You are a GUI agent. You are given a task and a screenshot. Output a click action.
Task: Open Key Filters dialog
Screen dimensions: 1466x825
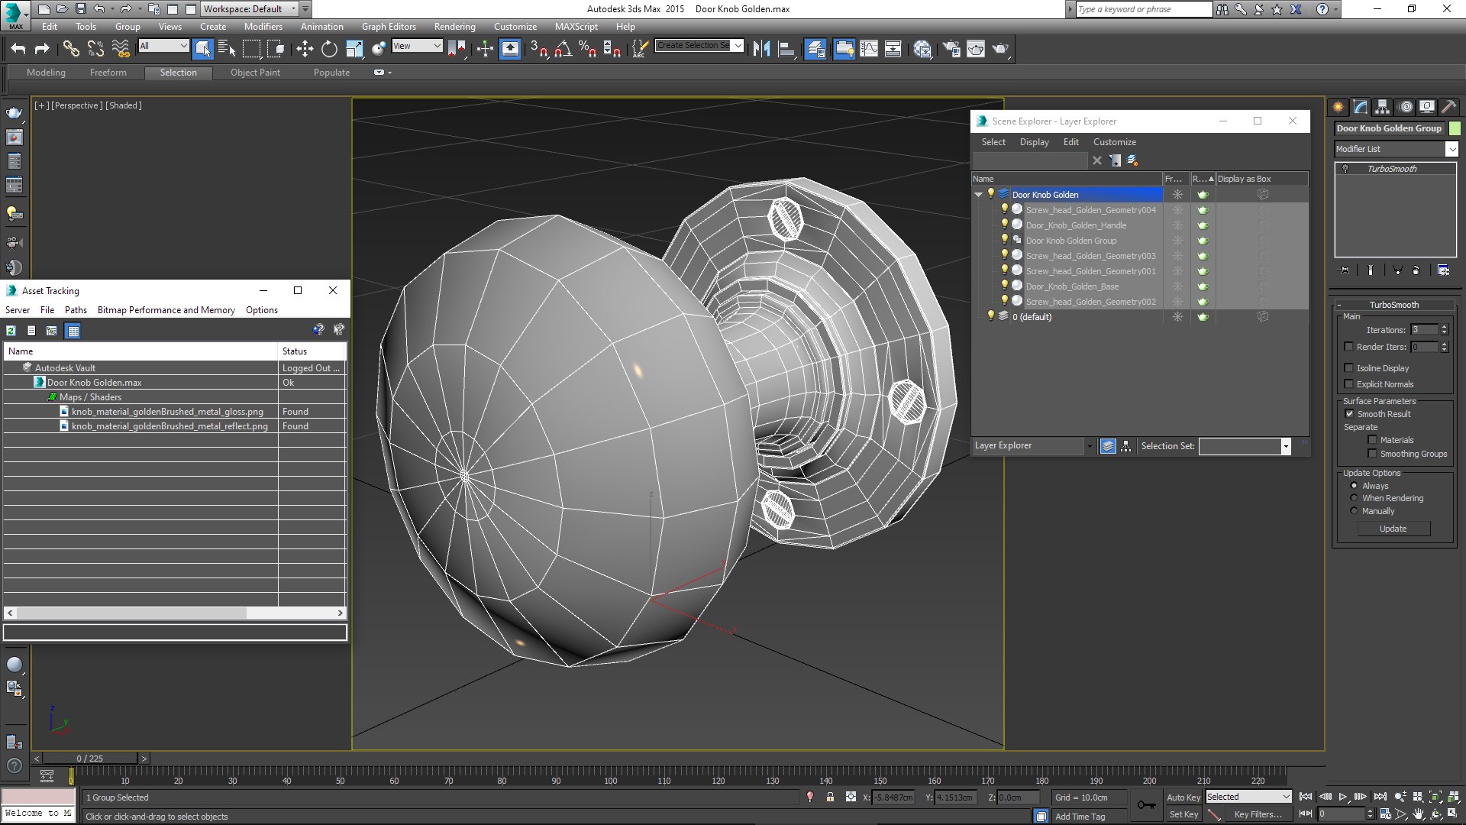click(1258, 814)
